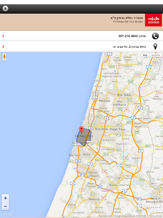Viewport: 163px width, 218px height.
Task: Click the Nahalat Binyamin 3 address text
Action: coord(129,47)
